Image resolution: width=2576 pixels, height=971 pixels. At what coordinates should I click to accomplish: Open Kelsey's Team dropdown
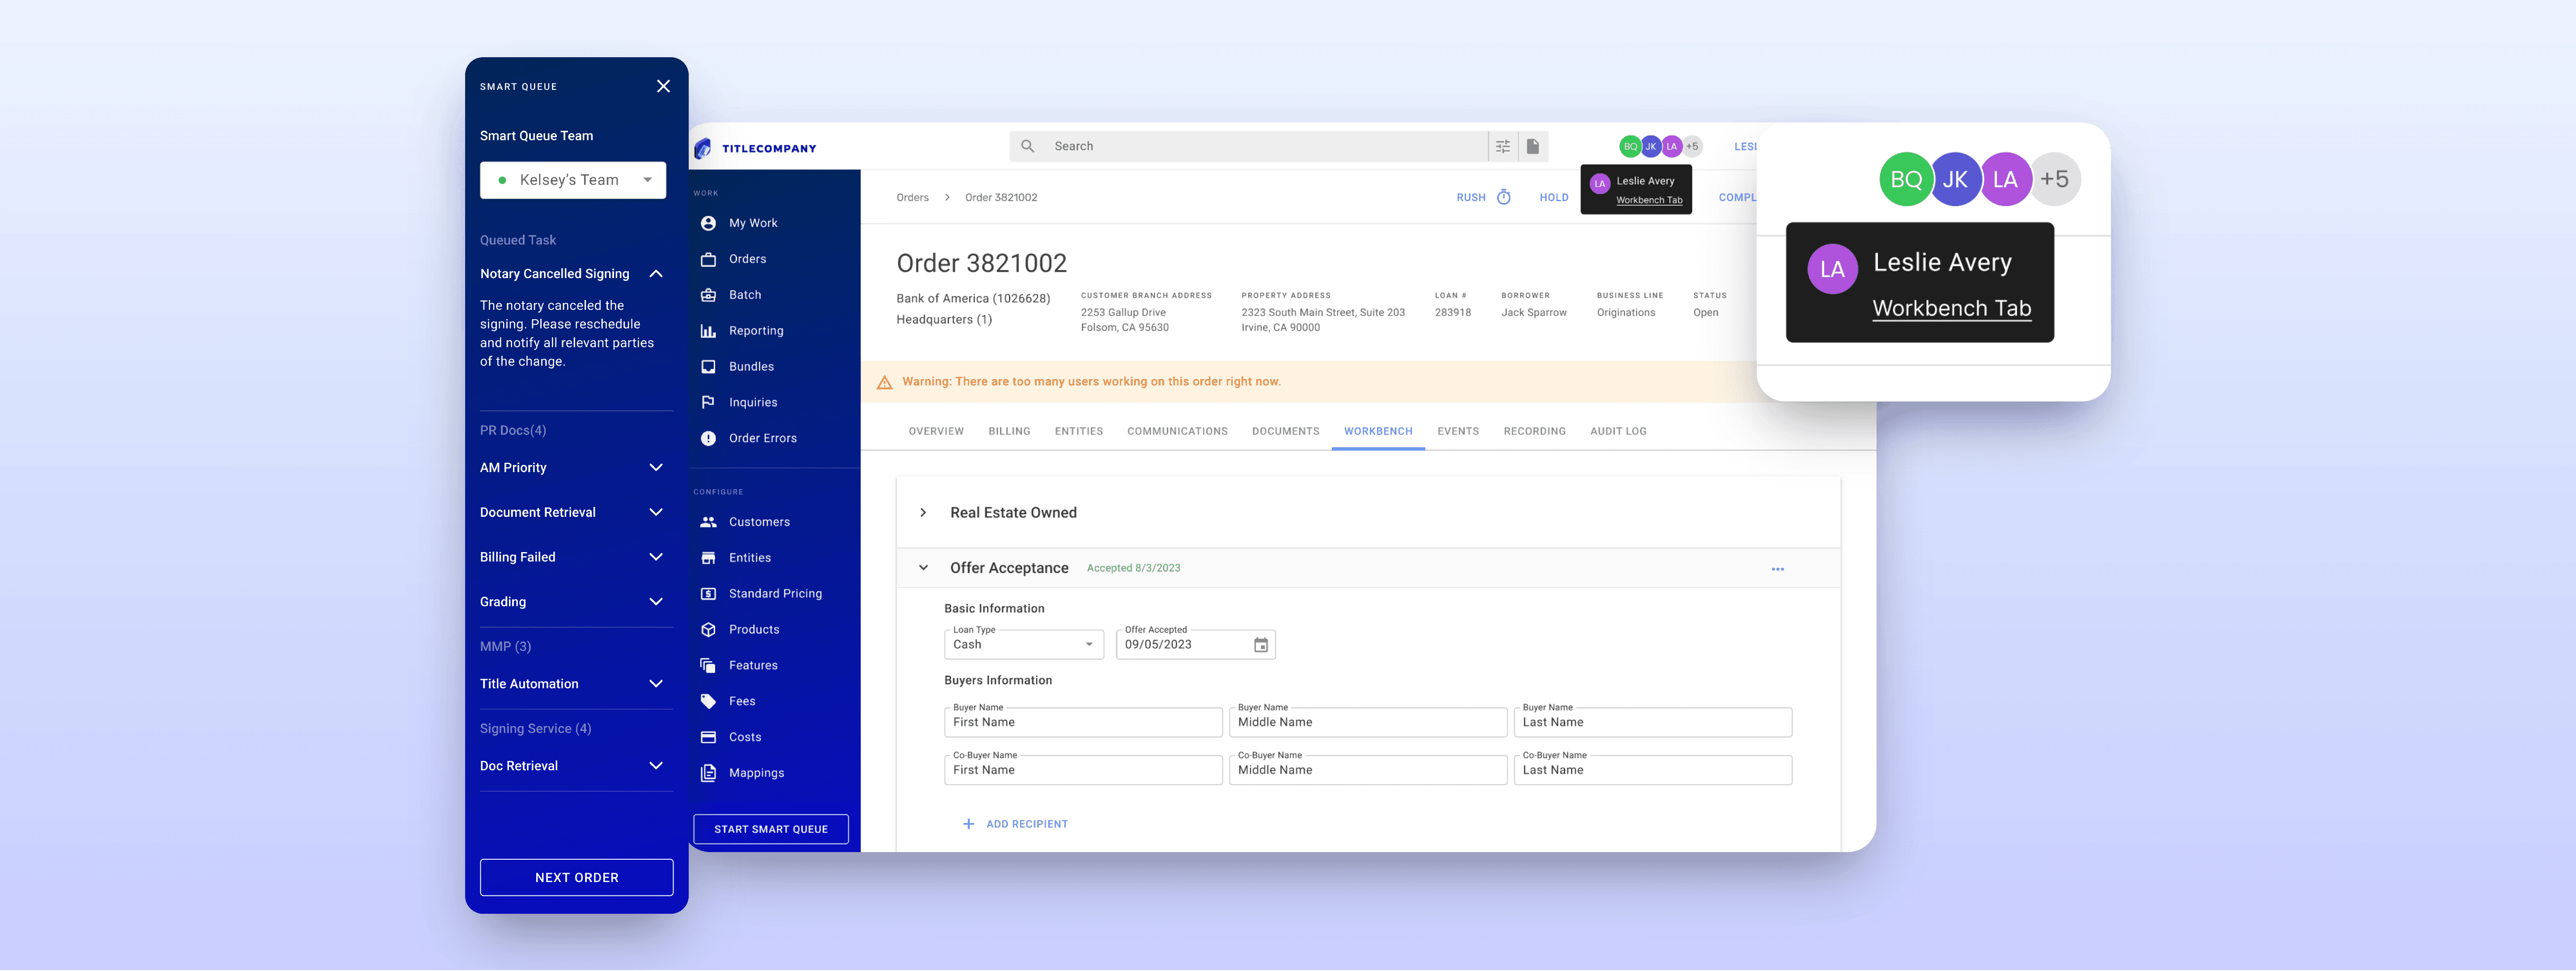coord(573,180)
